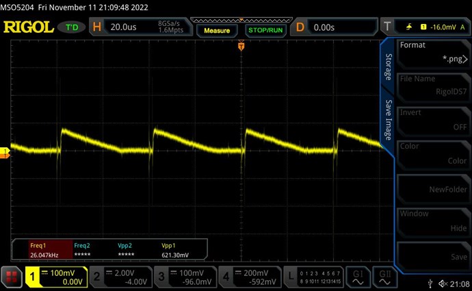The height and width of the screenshot is (291, 472).
Task: Open the Format *.png dropdown
Action: [434, 53]
